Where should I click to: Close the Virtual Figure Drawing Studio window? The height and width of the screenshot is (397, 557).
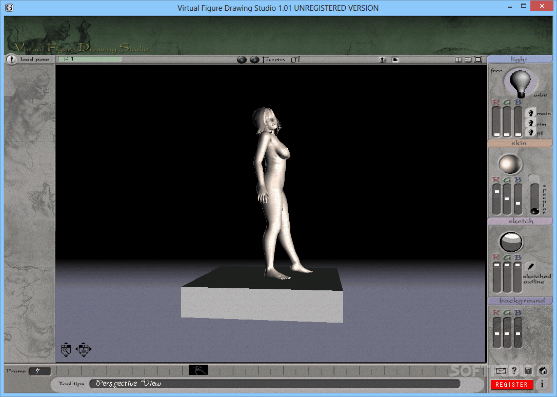tap(542, 6)
